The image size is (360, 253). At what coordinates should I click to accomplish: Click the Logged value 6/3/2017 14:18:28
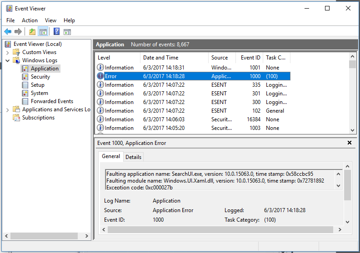[285, 210]
